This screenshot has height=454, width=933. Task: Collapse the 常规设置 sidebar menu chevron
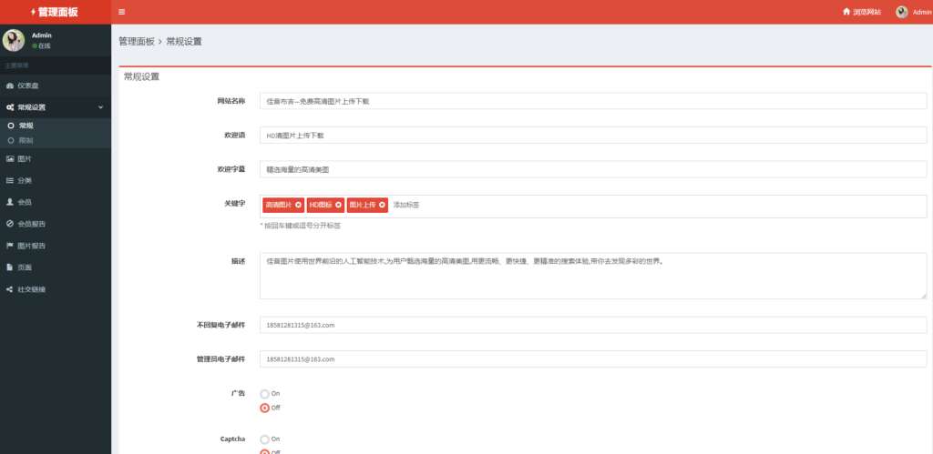[100, 107]
